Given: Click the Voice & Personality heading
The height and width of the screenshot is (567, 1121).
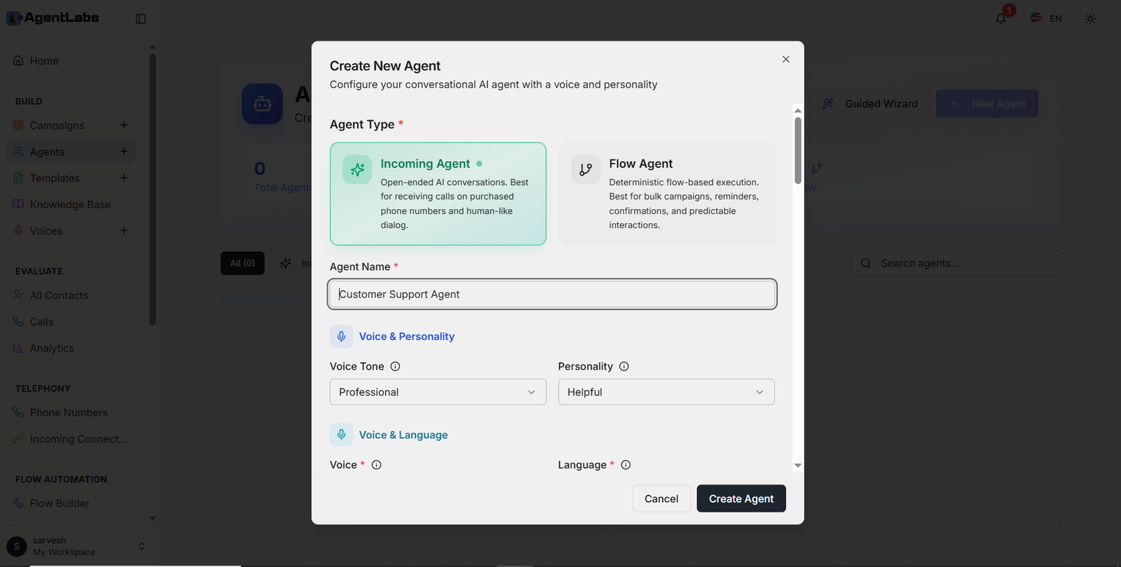Looking at the screenshot, I should point(406,337).
